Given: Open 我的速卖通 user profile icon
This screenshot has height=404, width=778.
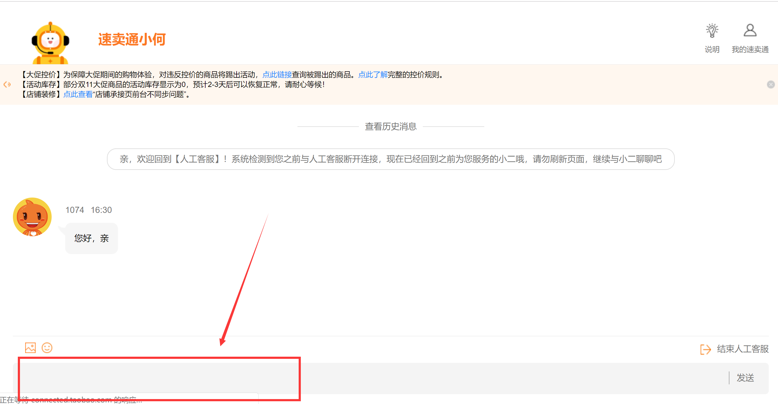Looking at the screenshot, I should 750,30.
